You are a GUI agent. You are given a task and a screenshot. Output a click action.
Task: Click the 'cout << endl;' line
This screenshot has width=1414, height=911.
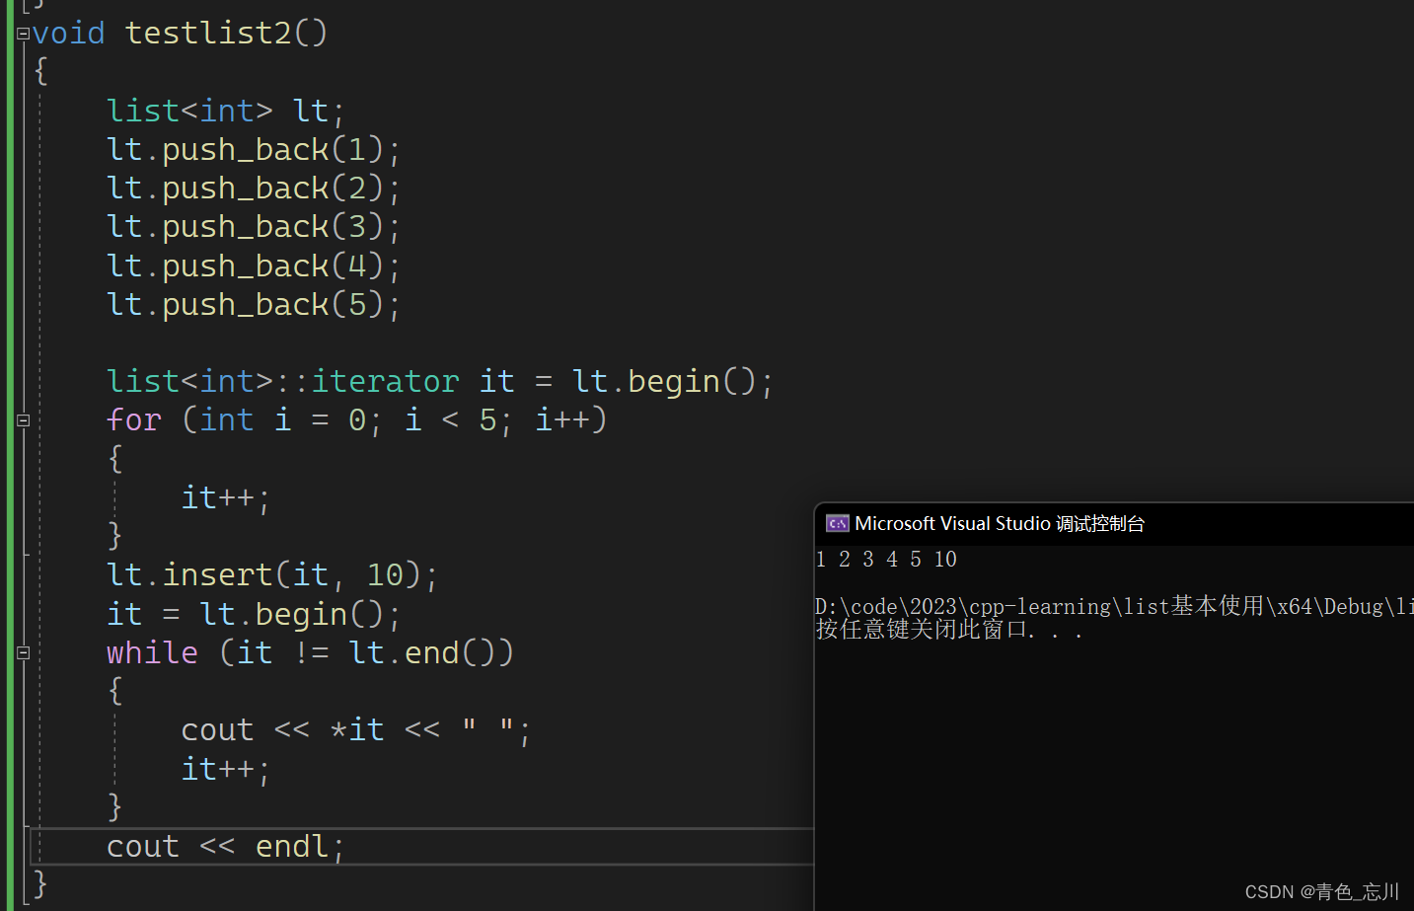point(225,847)
